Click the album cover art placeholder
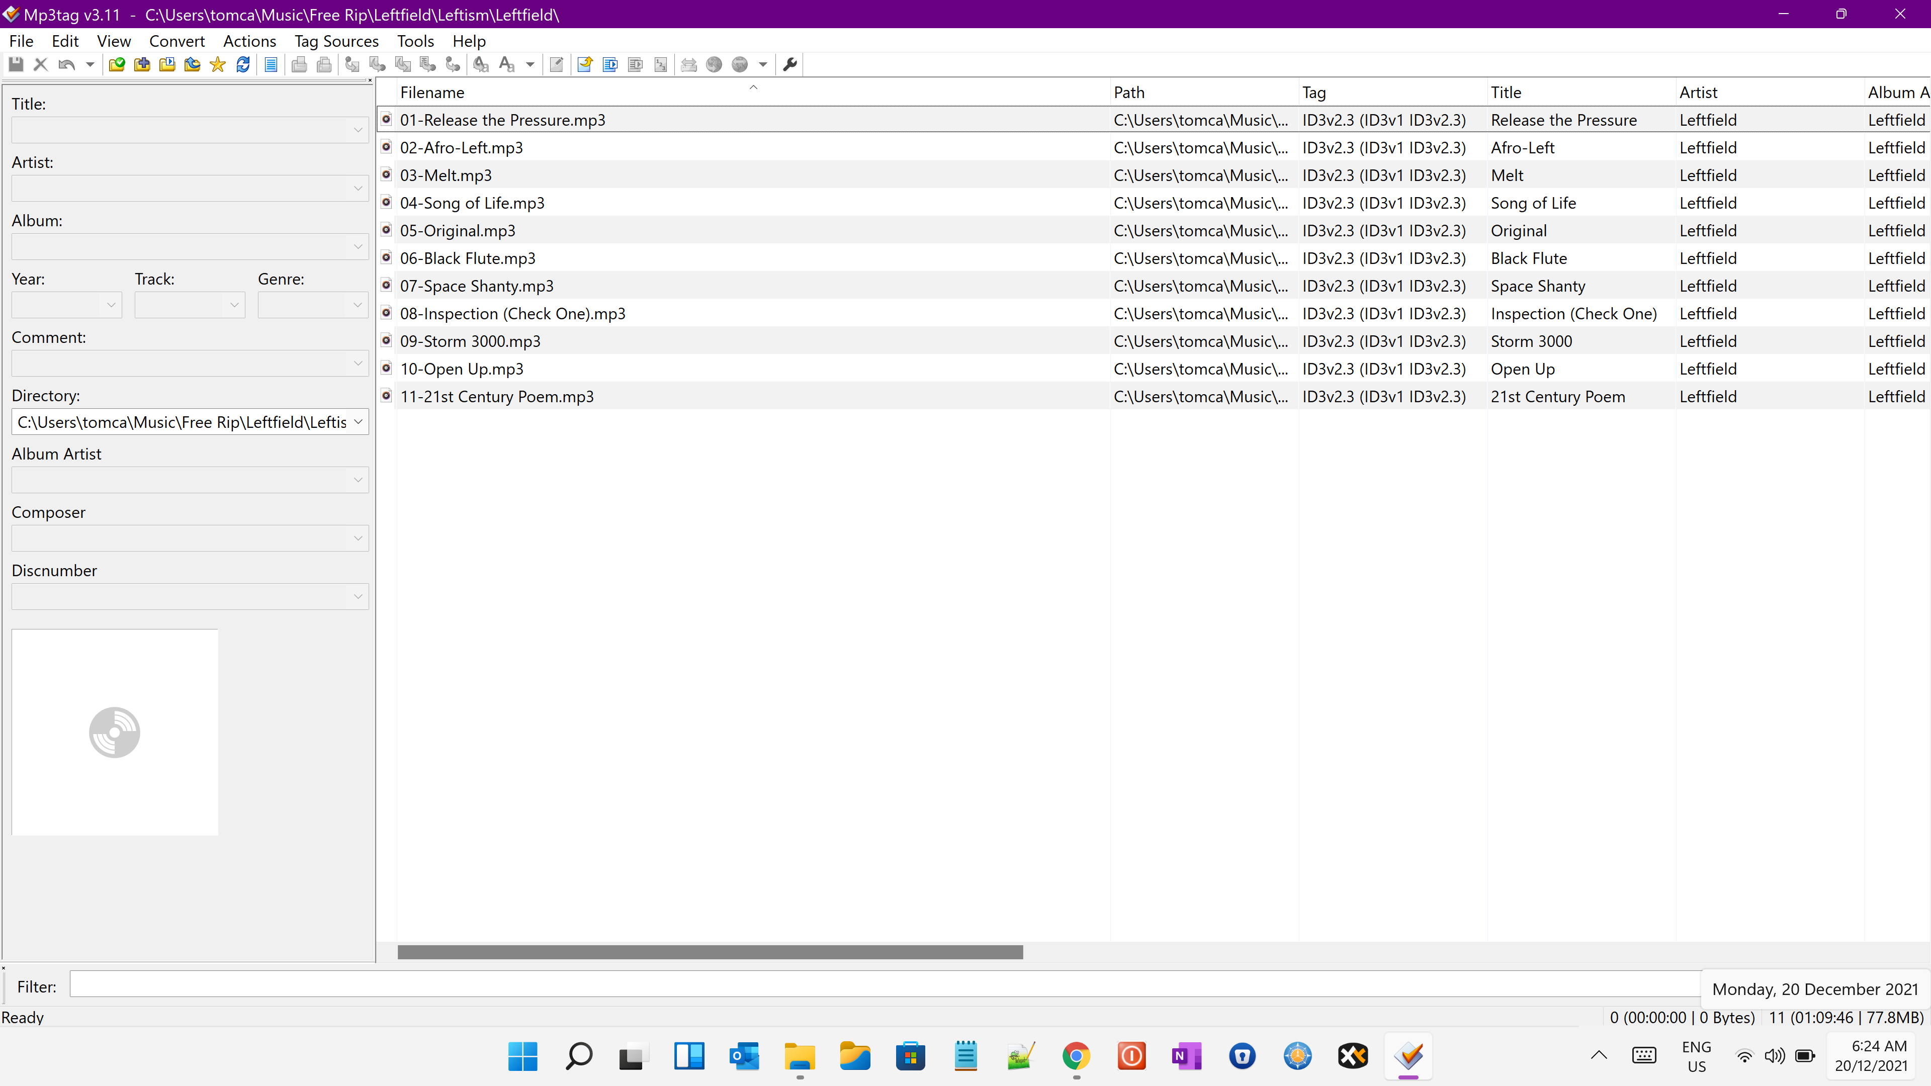The width and height of the screenshot is (1931, 1086). point(115,732)
